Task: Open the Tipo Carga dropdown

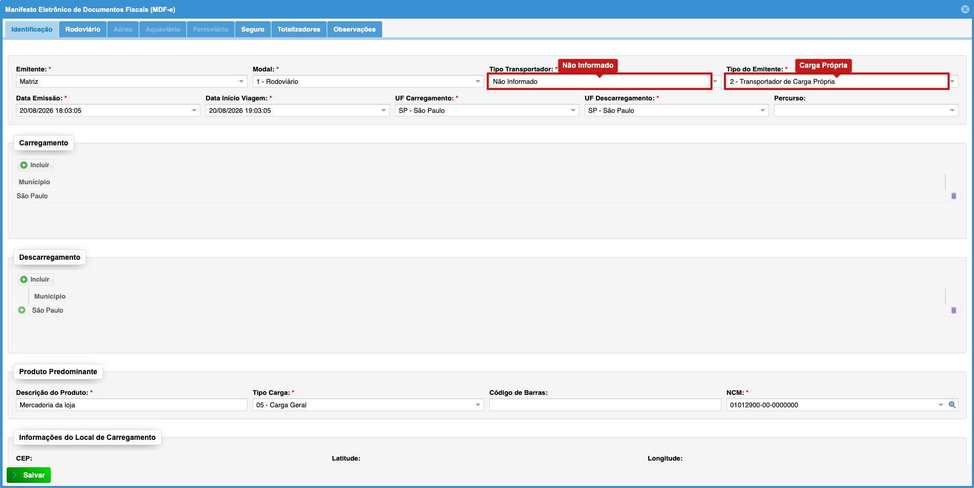Action: 478,405
